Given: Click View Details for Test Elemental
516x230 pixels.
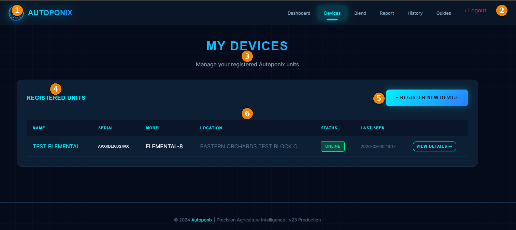Looking at the screenshot, I should tap(434, 146).
